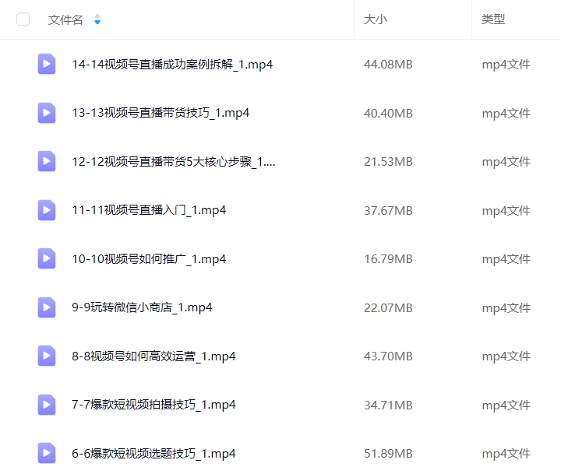This screenshot has height=474, width=561.
Task: Open file 14-14视频号直播成功案例拆解_1.mp4
Action: [x=172, y=65]
